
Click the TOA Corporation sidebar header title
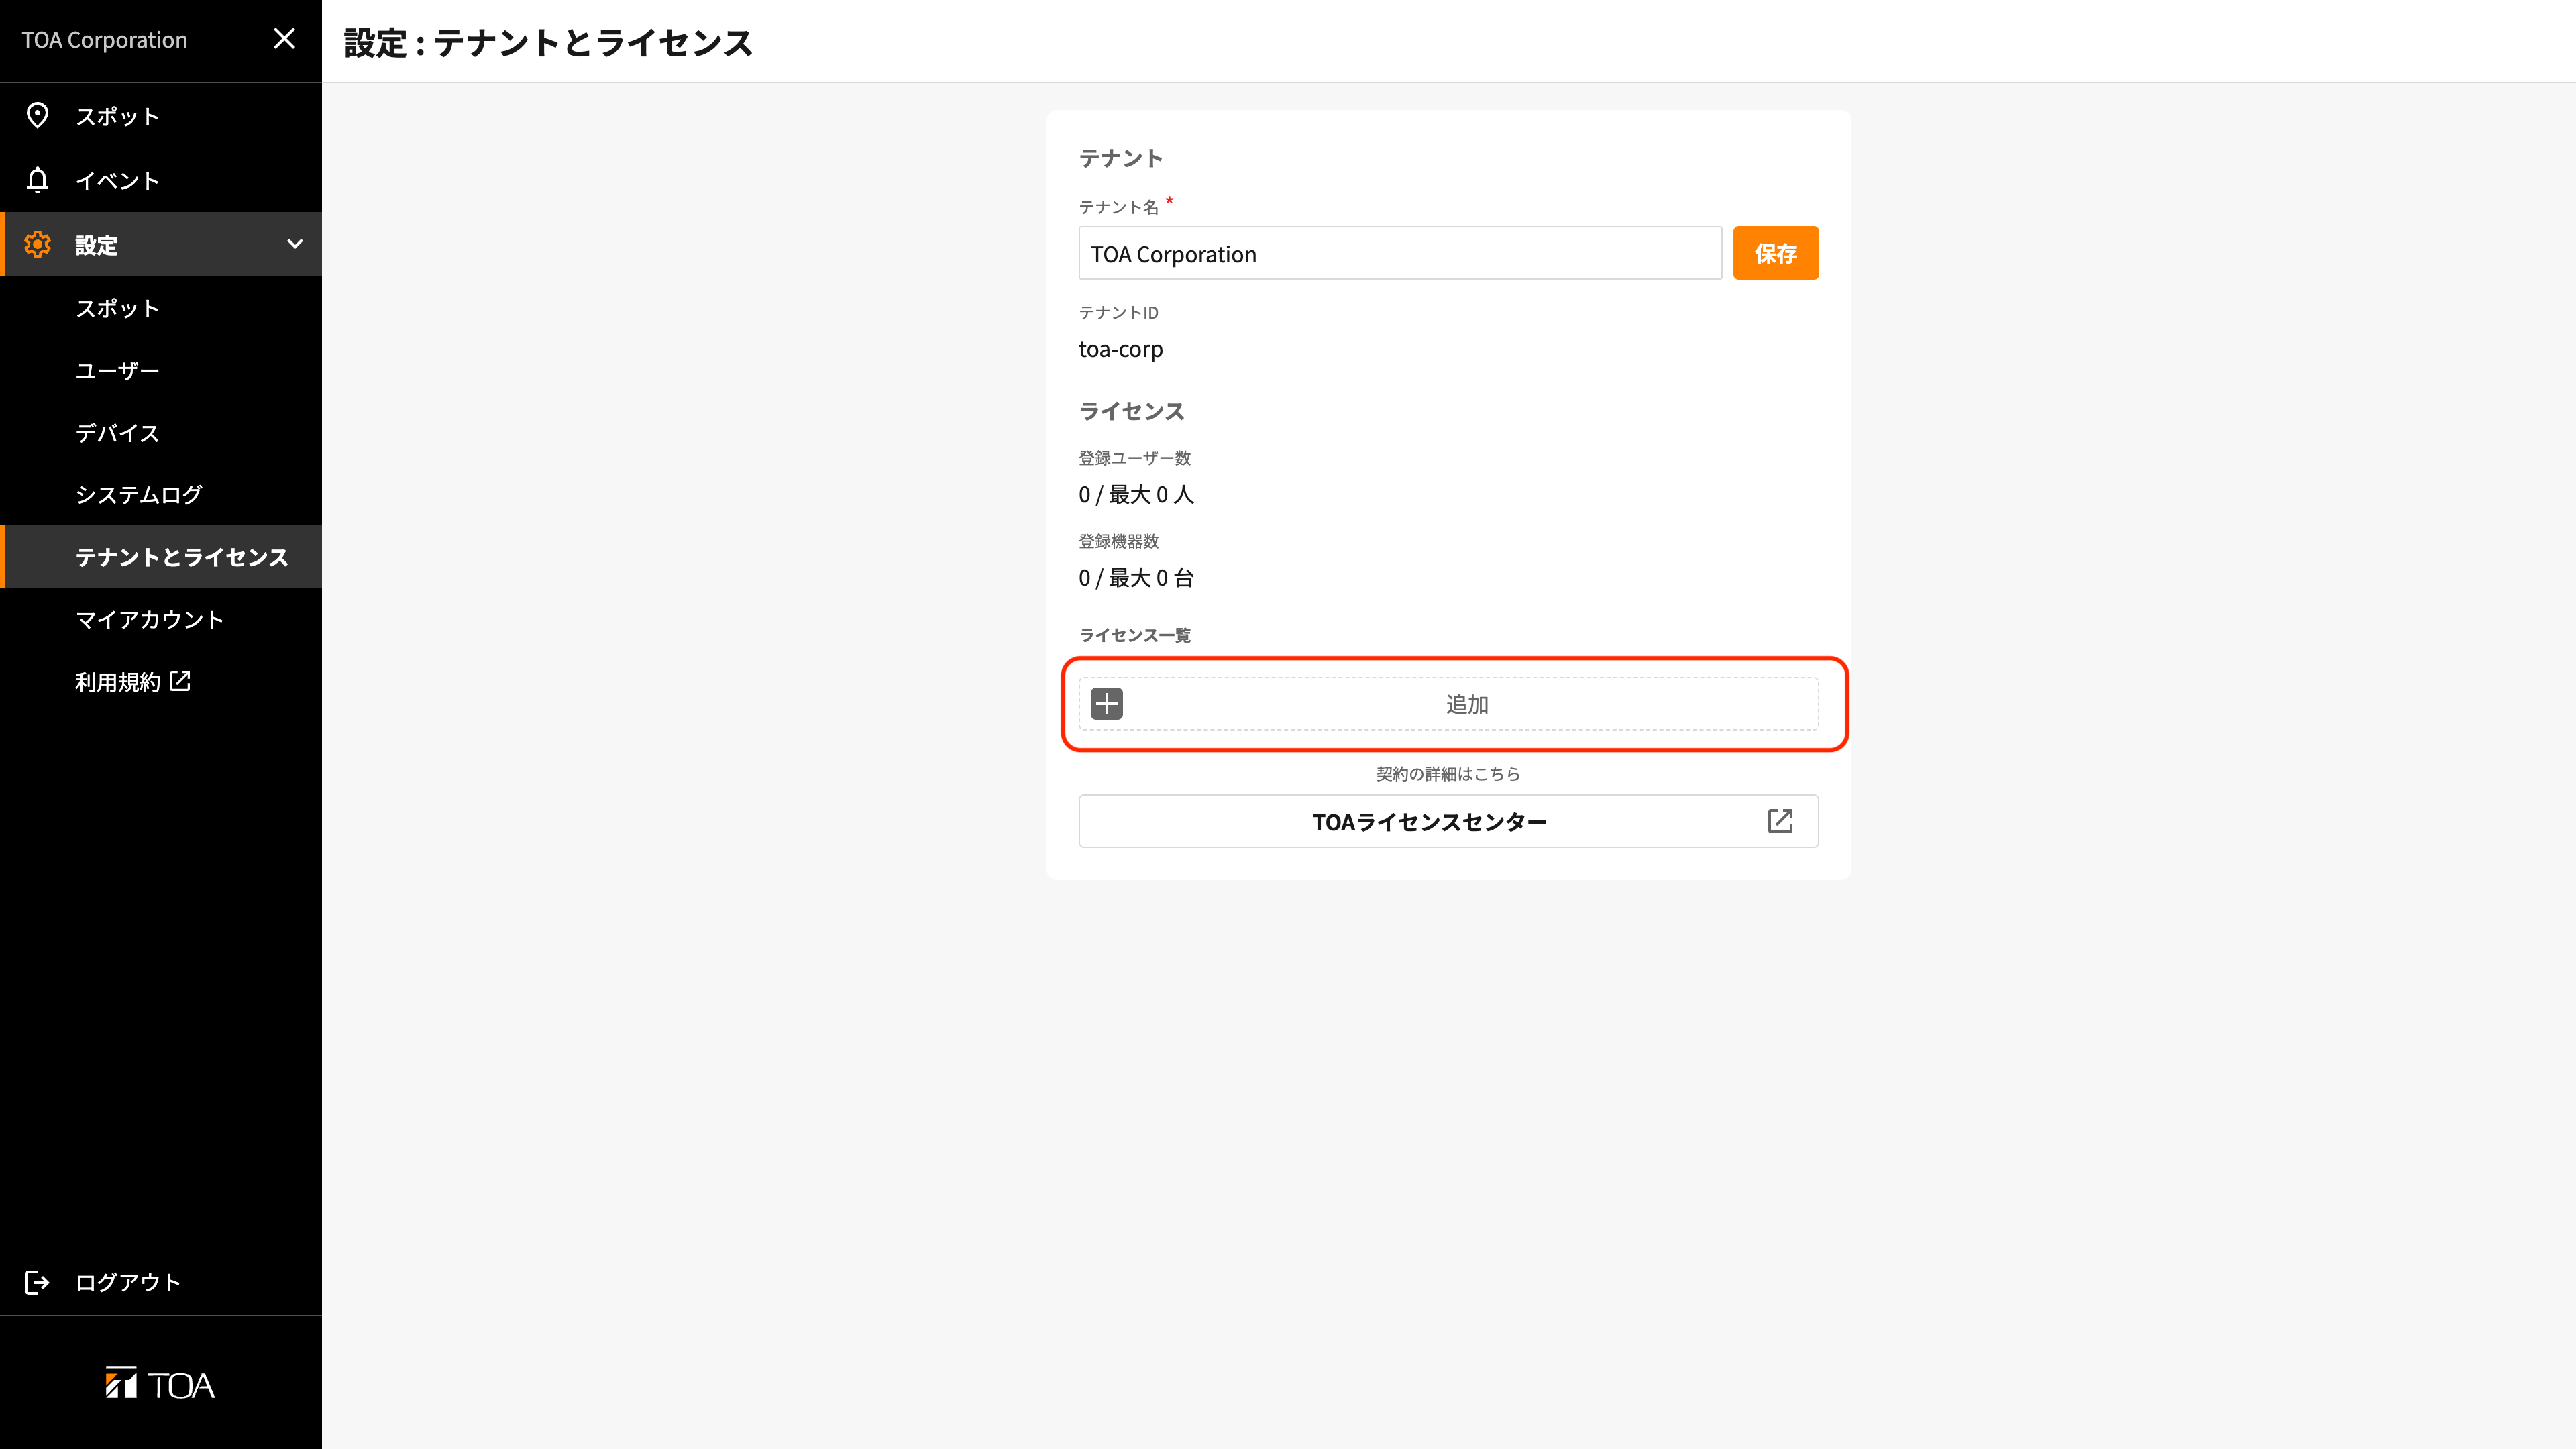(105, 40)
